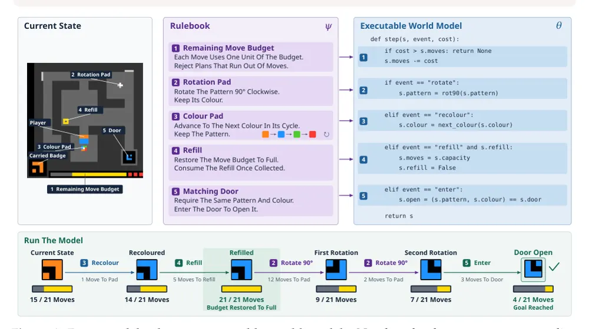Pick the green swatch in the colour cycle

pos(297,134)
